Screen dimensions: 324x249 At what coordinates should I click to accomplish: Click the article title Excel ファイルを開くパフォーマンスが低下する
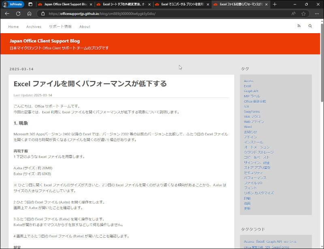click(90, 84)
